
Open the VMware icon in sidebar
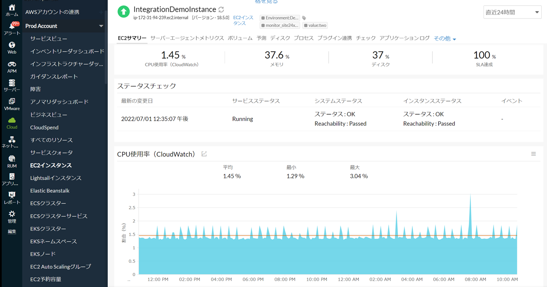coord(12,101)
